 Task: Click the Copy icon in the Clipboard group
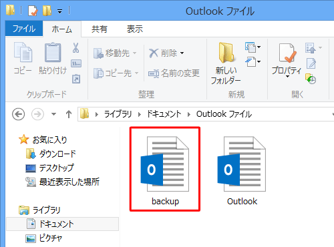coord(23,52)
